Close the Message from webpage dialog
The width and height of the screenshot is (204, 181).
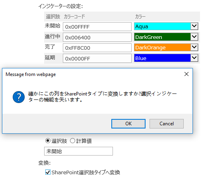(187, 74)
